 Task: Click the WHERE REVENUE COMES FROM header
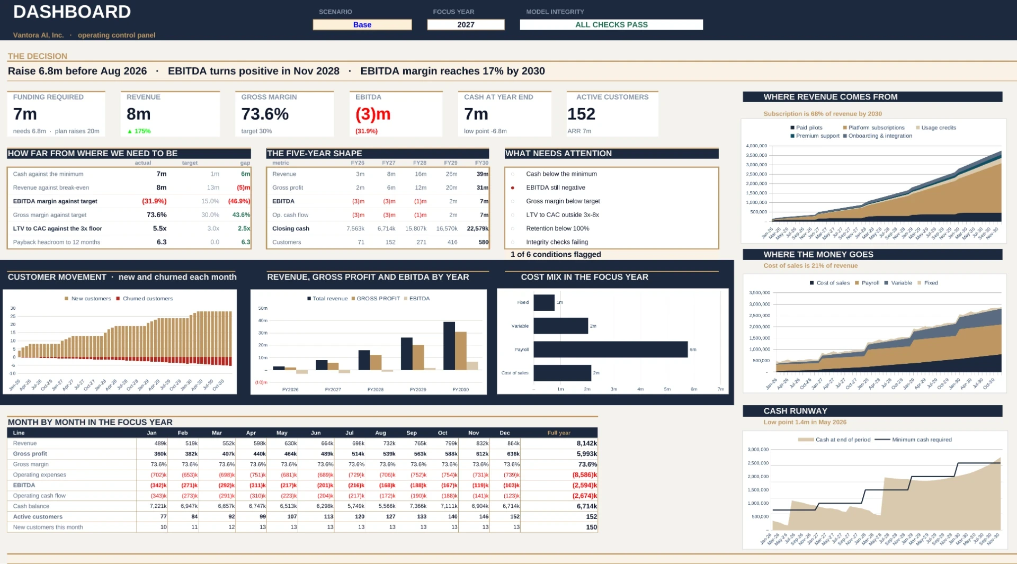click(x=872, y=97)
